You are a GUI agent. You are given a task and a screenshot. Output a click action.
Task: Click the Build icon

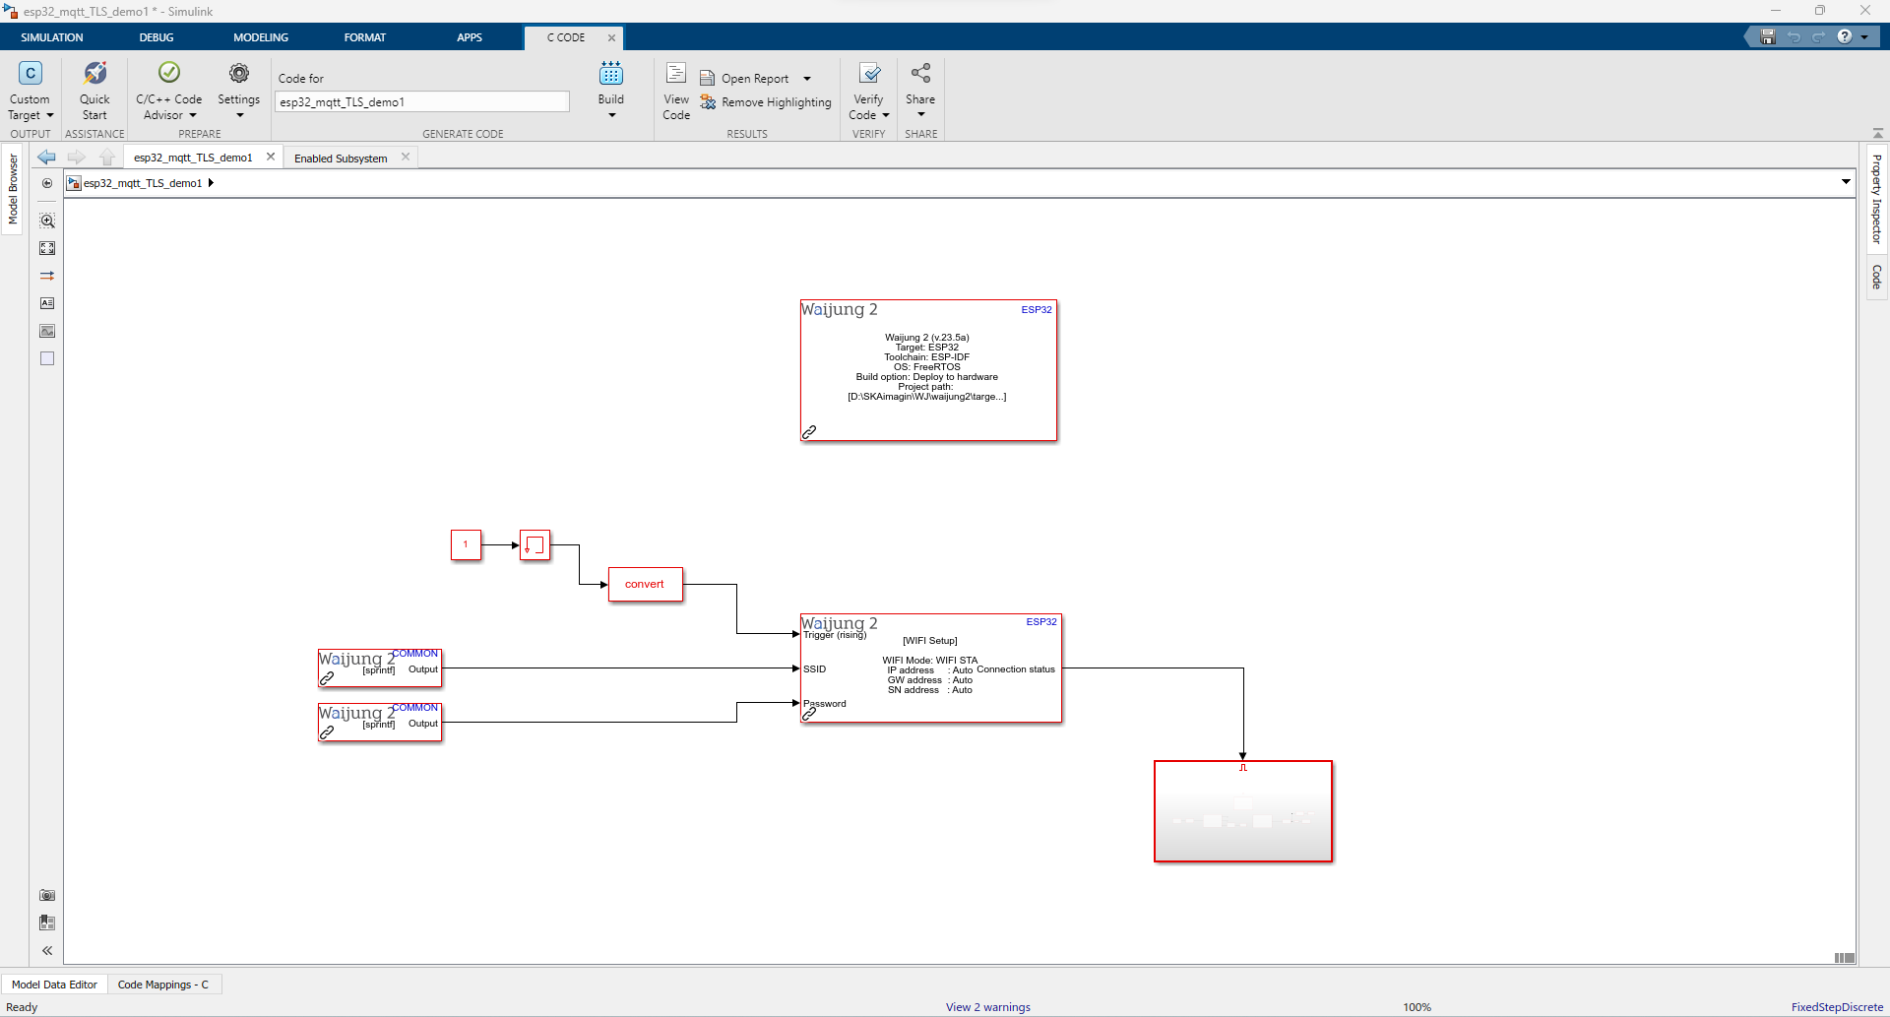click(x=611, y=75)
